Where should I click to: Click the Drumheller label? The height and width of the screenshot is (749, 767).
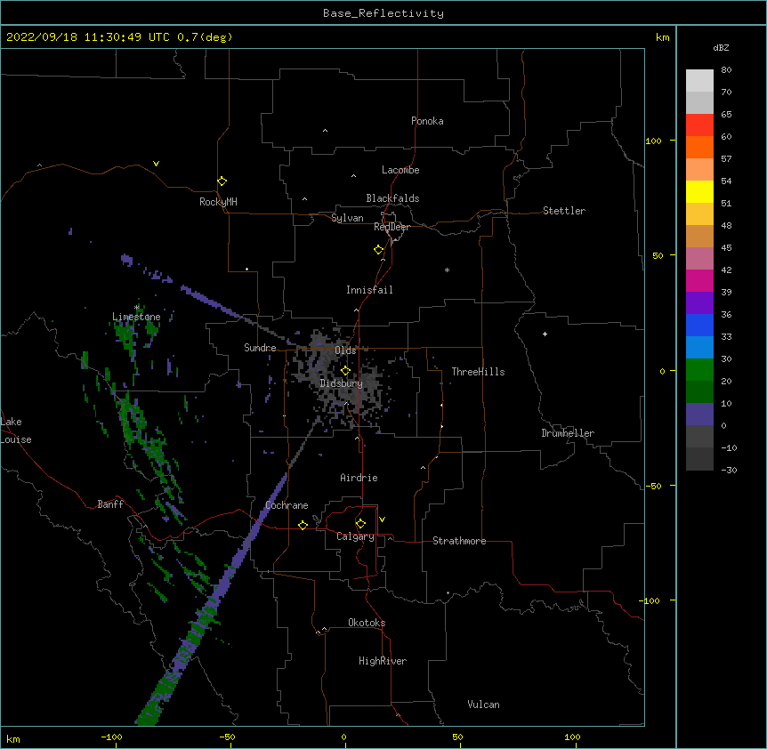pyautogui.click(x=568, y=433)
